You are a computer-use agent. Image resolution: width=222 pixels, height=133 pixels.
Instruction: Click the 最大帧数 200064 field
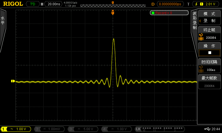click(x=210, y=82)
